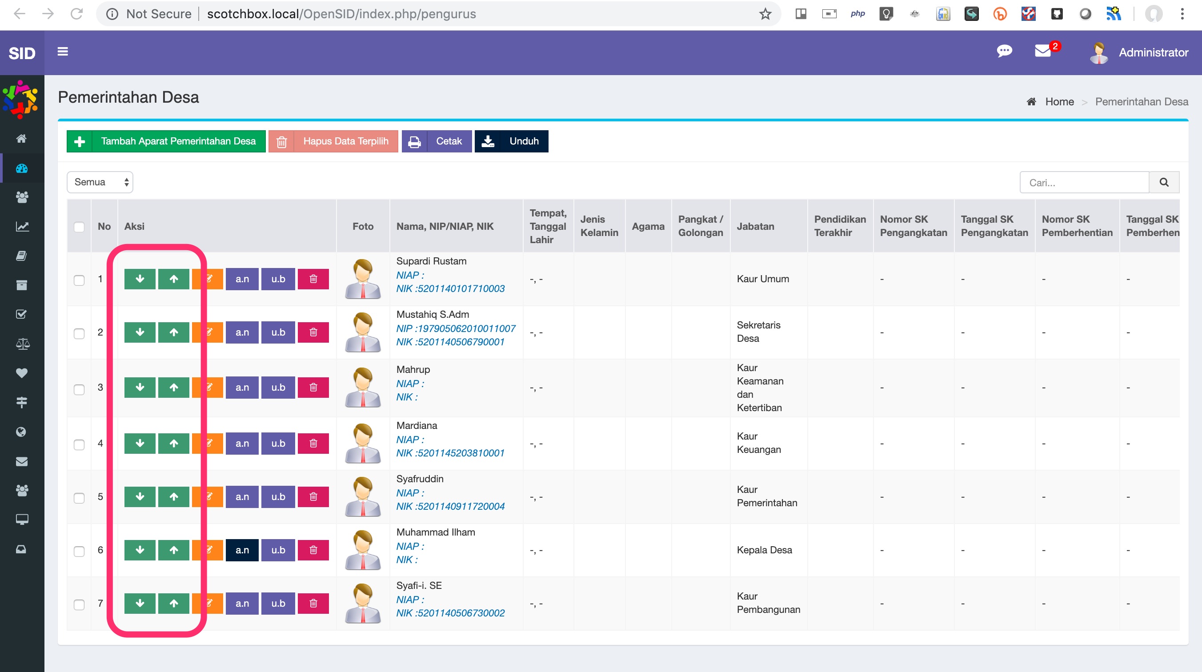
Task: Tick the checkbox for row 2
Action: 79,334
